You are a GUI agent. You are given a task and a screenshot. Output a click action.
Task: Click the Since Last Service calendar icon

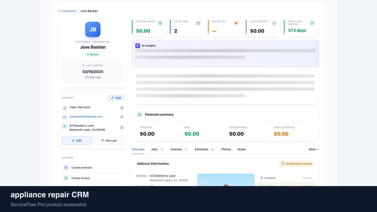[312, 23]
